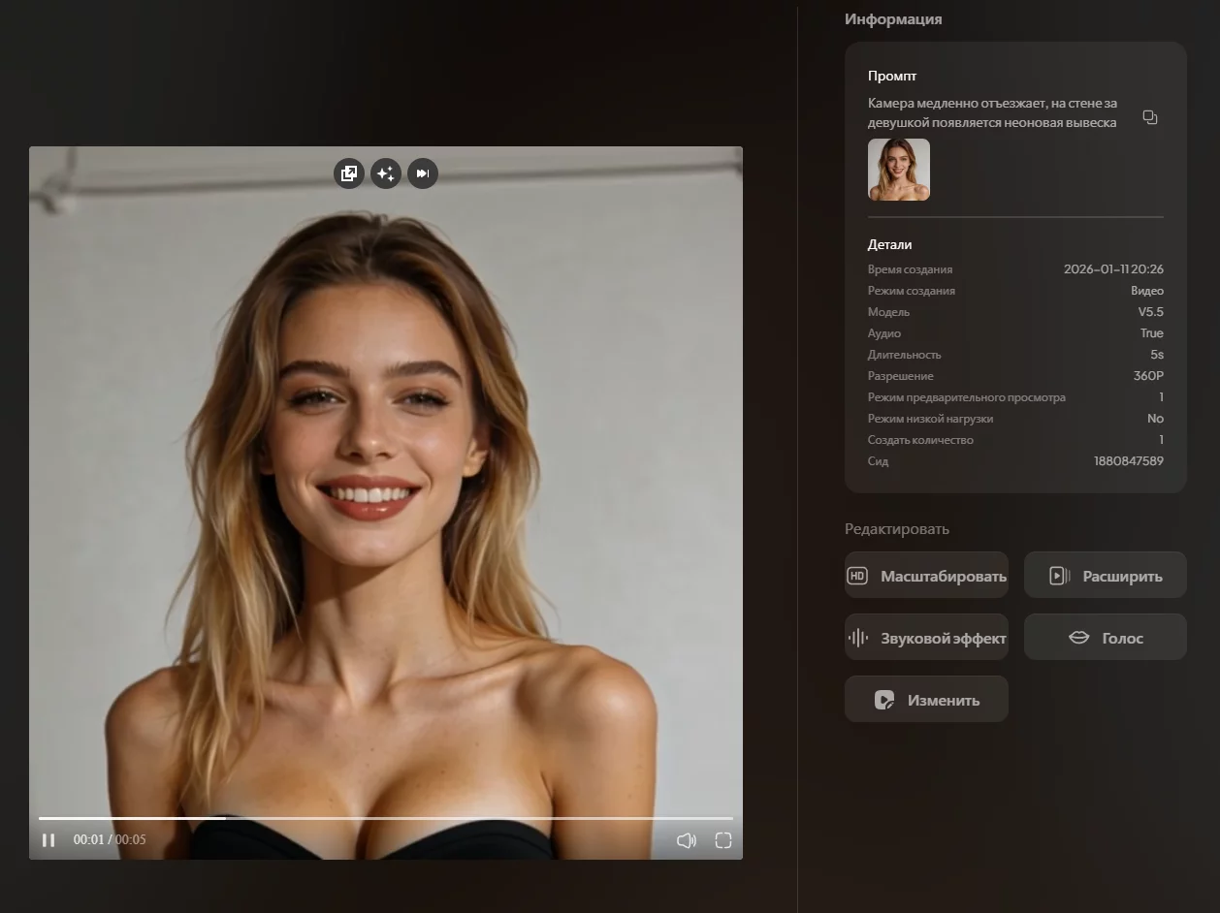Click the model version value V5.5
1220x913 pixels.
click(x=1150, y=312)
